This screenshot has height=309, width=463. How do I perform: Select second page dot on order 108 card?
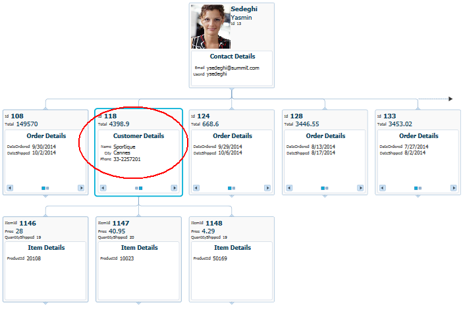coord(47,188)
